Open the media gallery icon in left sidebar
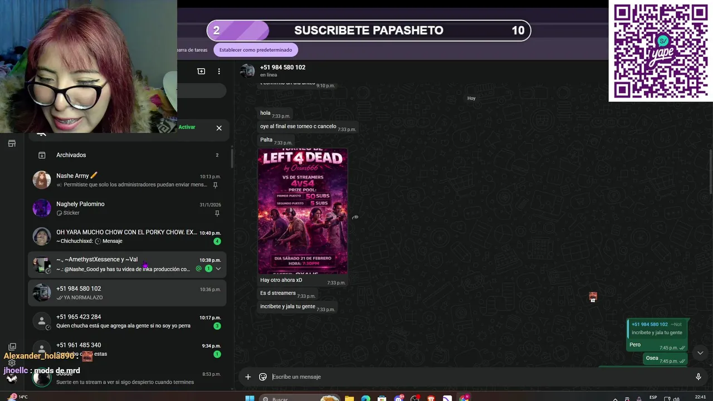 pos(12,346)
